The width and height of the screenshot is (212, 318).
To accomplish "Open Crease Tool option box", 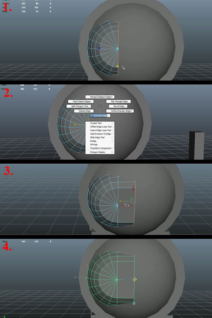I will (x=113, y=123).
